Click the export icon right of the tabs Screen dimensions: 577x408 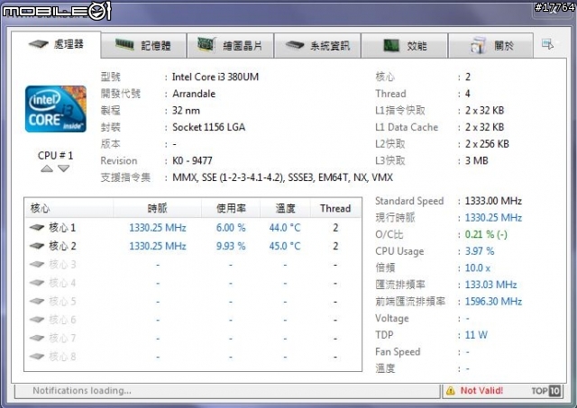click(x=547, y=44)
